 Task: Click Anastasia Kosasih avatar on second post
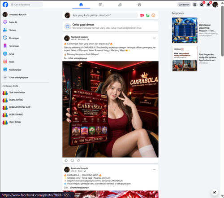[67, 170]
